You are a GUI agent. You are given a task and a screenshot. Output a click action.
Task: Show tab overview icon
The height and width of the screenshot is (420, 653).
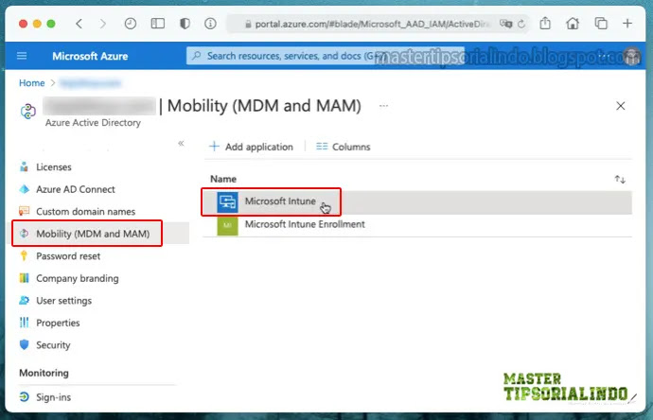click(x=601, y=24)
